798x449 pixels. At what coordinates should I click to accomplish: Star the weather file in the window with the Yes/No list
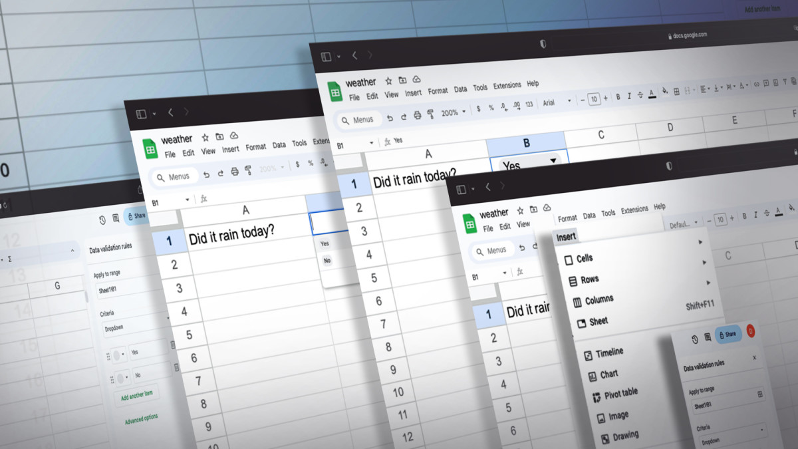205,136
